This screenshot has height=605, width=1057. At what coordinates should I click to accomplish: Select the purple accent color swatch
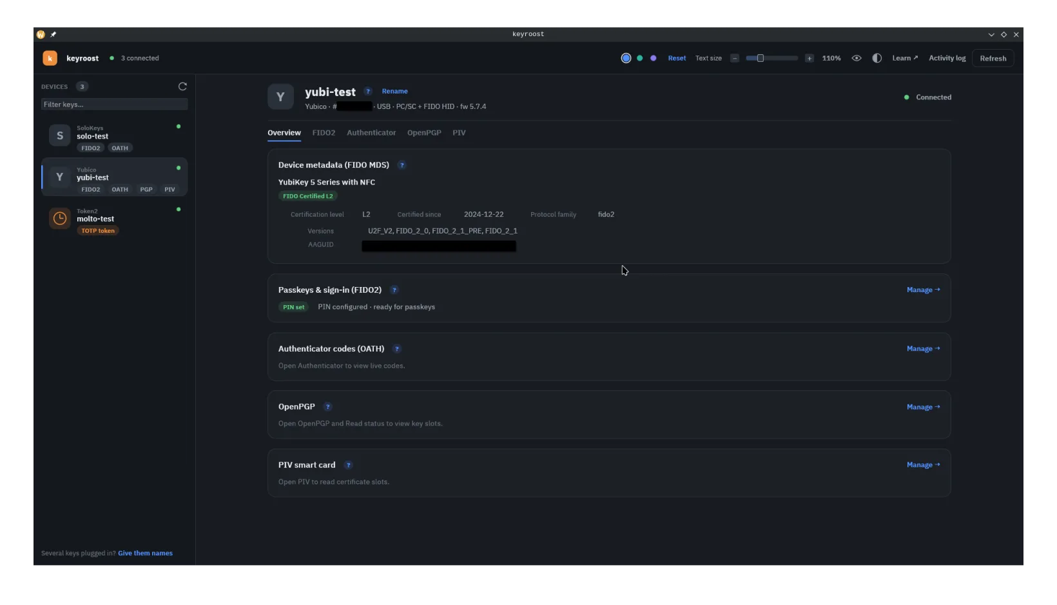click(653, 58)
